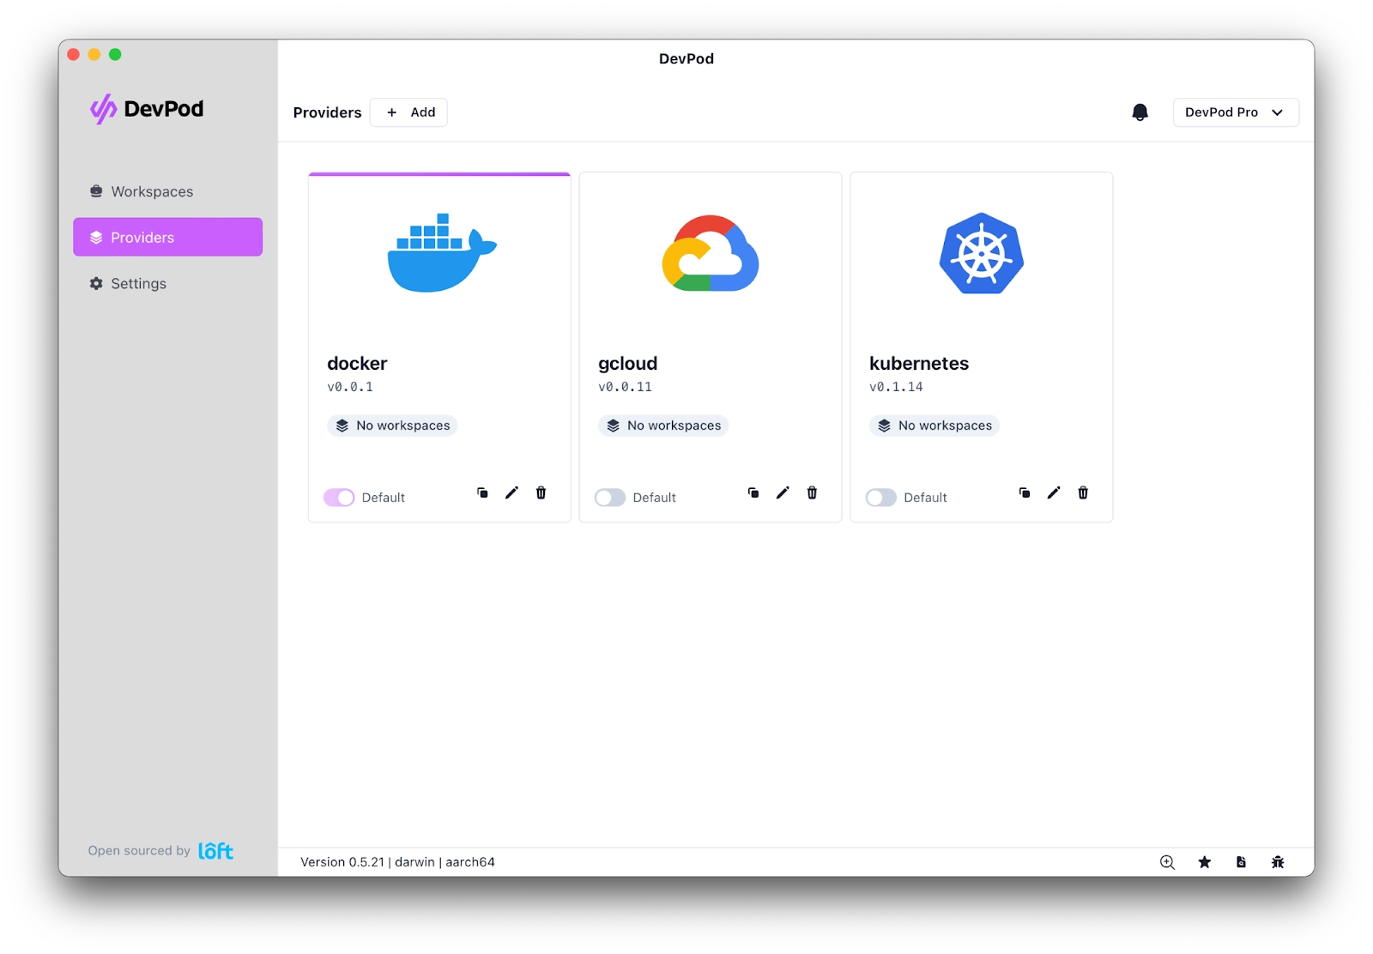Minimize the window with the yellow button
Viewport: 1373px width, 954px height.
click(x=94, y=54)
